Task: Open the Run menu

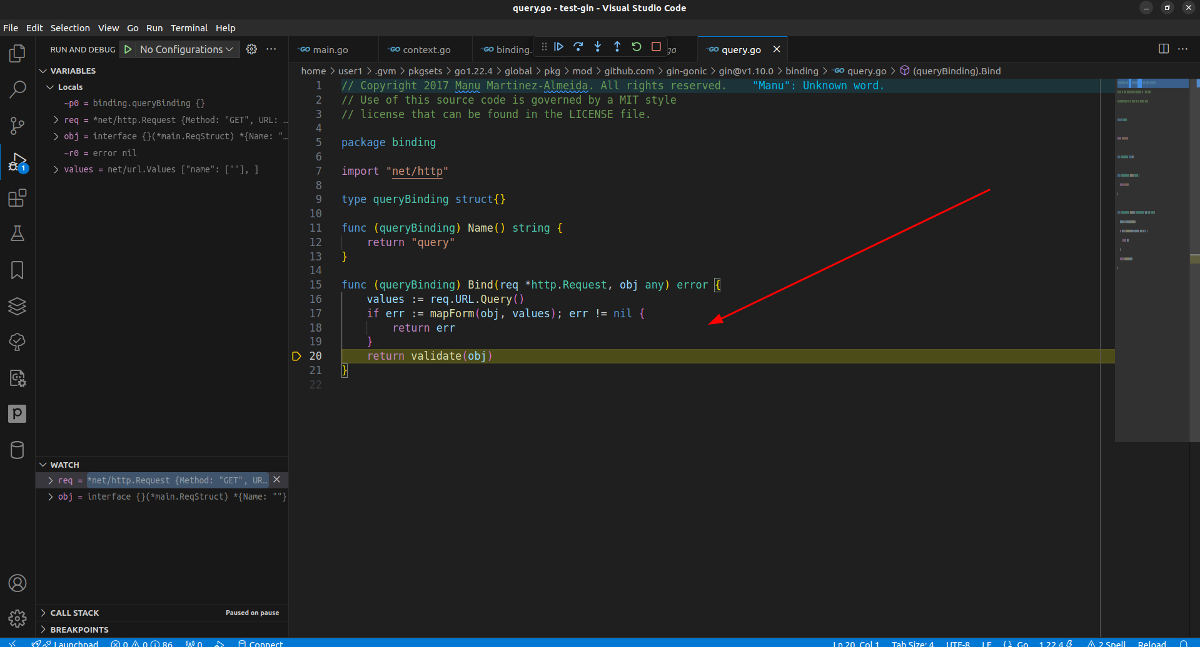Action: pos(154,28)
